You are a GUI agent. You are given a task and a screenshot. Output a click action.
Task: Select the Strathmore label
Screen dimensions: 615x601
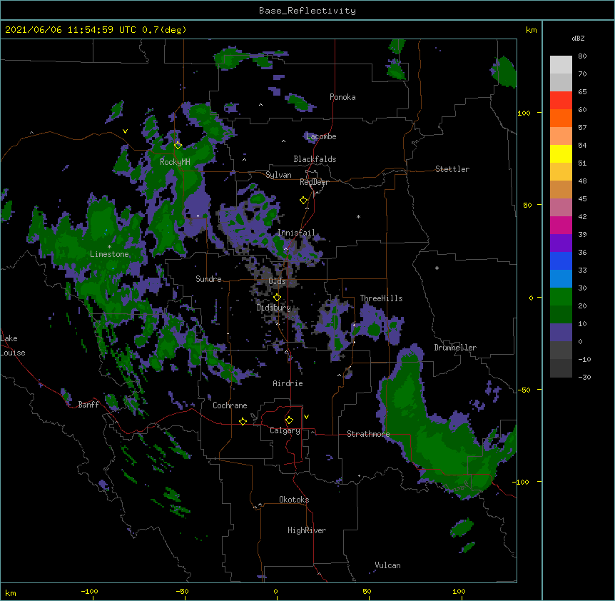368,434
